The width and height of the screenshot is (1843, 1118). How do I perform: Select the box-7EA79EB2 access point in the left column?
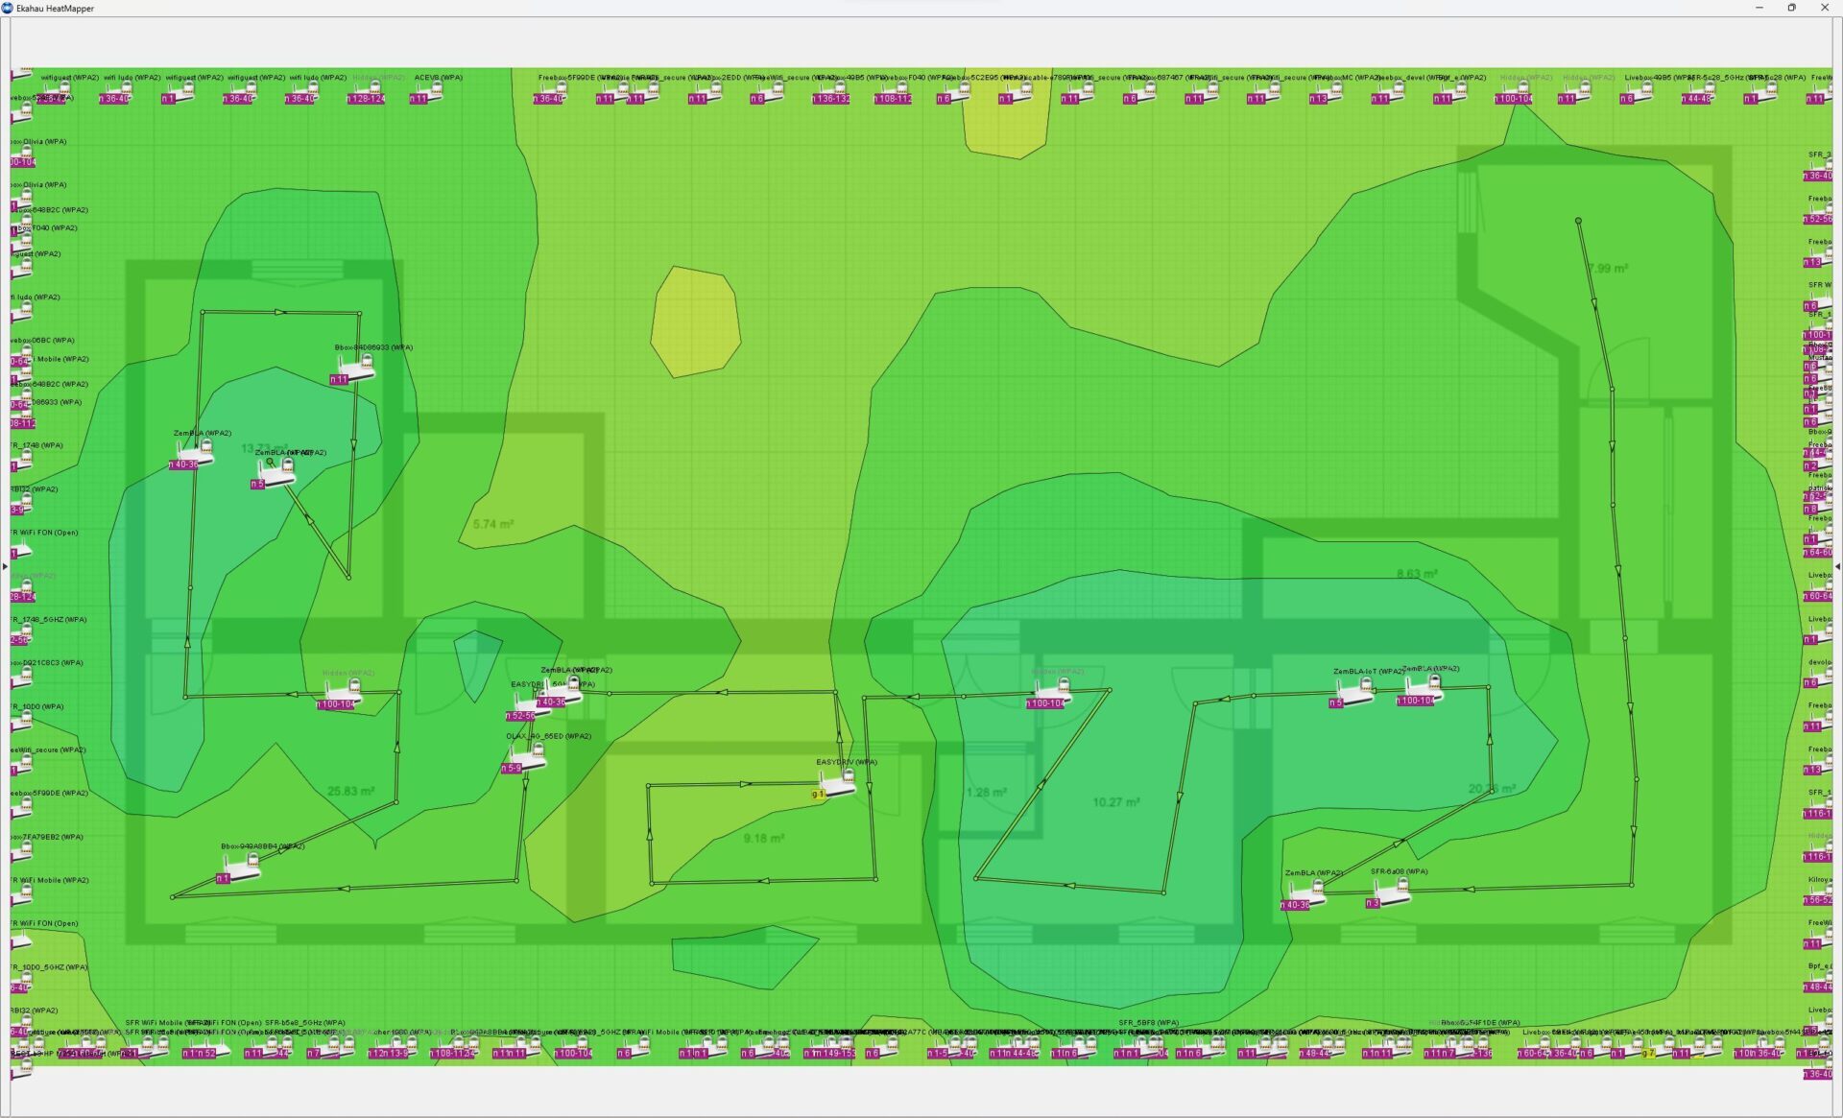pos(21,852)
